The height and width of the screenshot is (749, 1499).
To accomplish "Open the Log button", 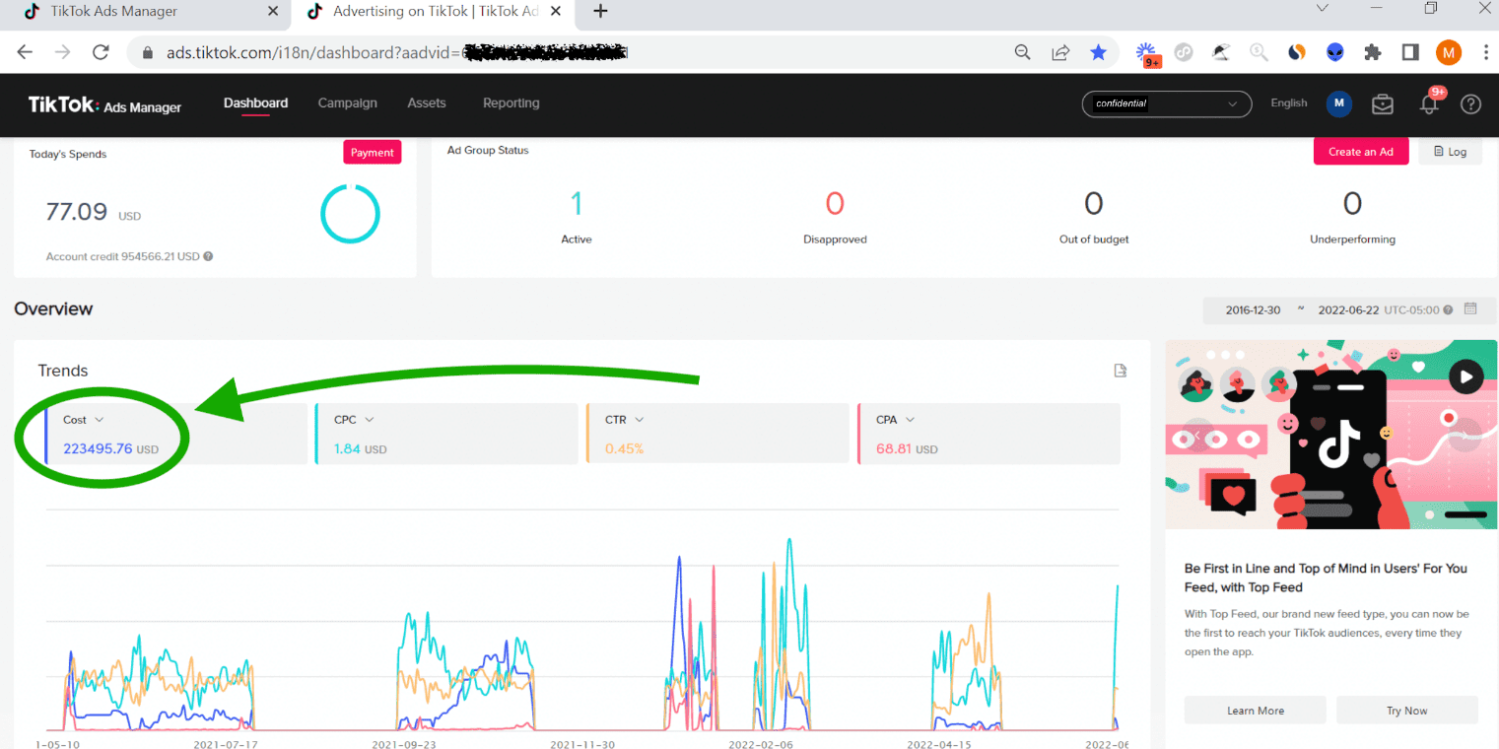I will 1450,152.
